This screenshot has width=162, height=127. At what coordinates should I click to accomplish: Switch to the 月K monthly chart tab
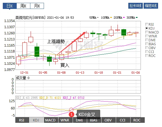pyautogui.click(x=37, y=6)
